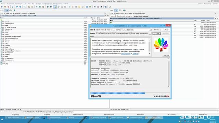Select drive d button in left panel
The height and width of the screenshot is (123, 219).
click(x=6, y=10)
